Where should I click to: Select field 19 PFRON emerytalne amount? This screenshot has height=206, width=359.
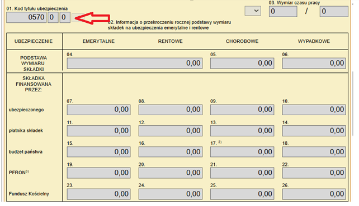click(98, 173)
